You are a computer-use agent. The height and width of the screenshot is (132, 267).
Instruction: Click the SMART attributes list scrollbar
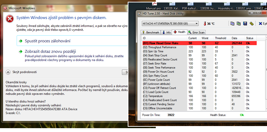coord(266,73)
